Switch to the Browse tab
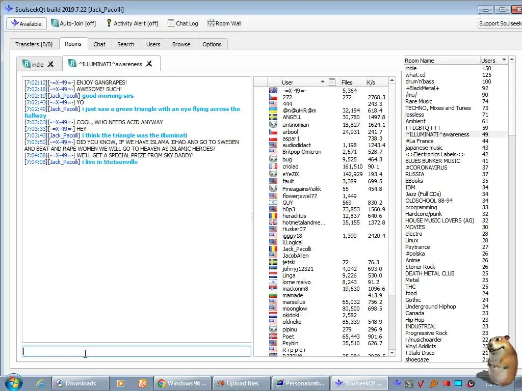This screenshot has height=391, width=522. (181, 44)
